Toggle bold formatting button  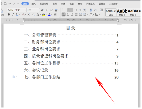click(x=9, y=14)
